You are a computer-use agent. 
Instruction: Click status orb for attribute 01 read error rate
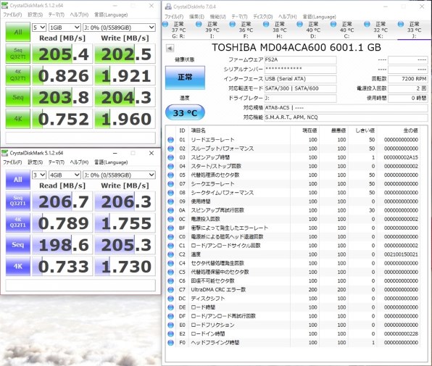tap(171, 140)
